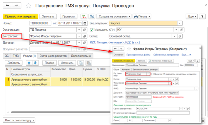
Task: Move the row up with the blue arrow
Action: click(29, 63)
